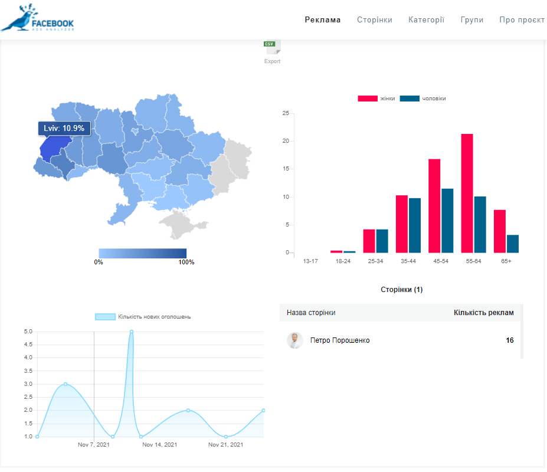Open the Петро Порошенко page link
The width and height of the screenshot is (547, 472).
[340, 340]
